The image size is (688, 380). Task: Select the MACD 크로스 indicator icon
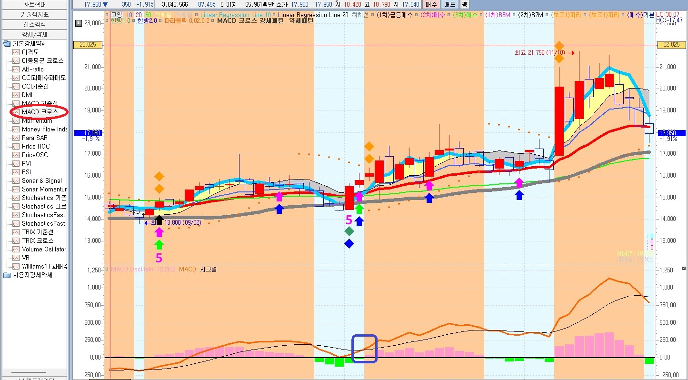(x=16, y=112)
